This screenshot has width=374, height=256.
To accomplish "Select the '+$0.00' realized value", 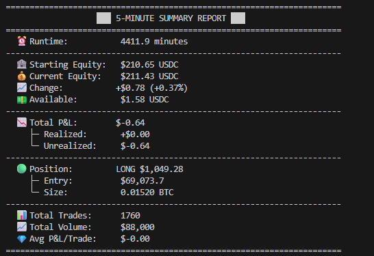I will (x=135, y=134).
